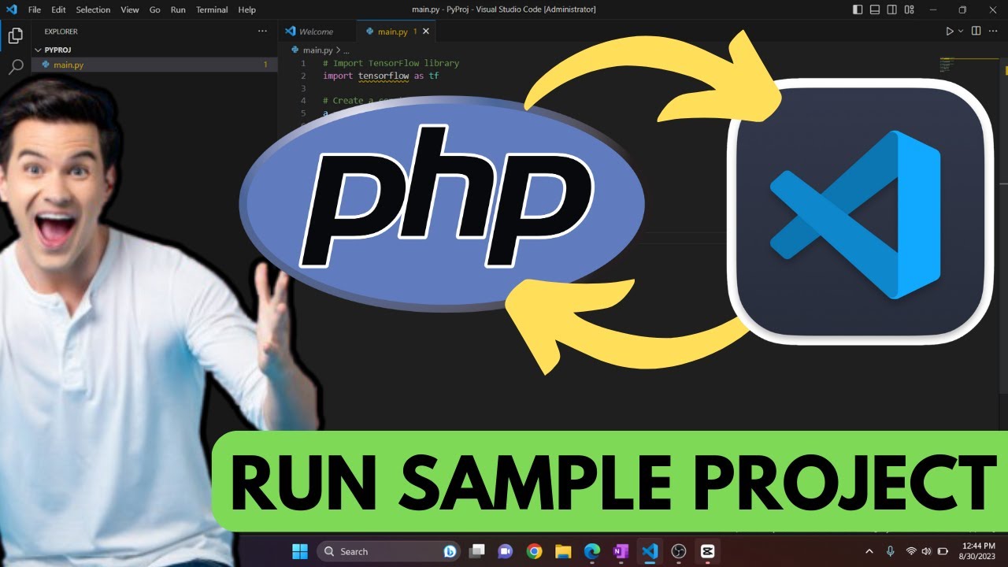Open the Help menu

pos(246,9)
